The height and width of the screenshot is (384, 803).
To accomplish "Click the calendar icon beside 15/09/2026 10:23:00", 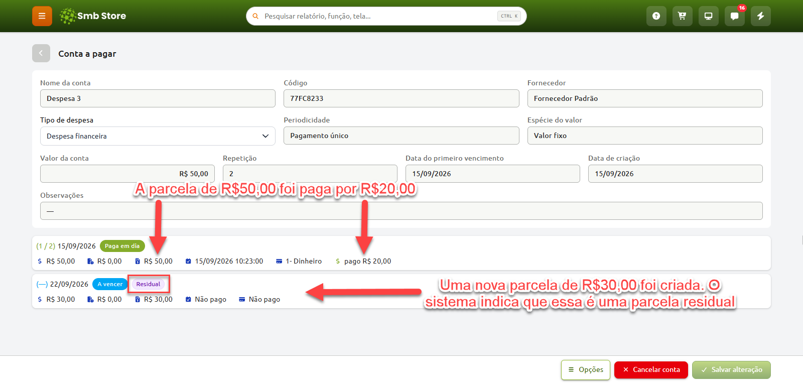I will 188,261.
